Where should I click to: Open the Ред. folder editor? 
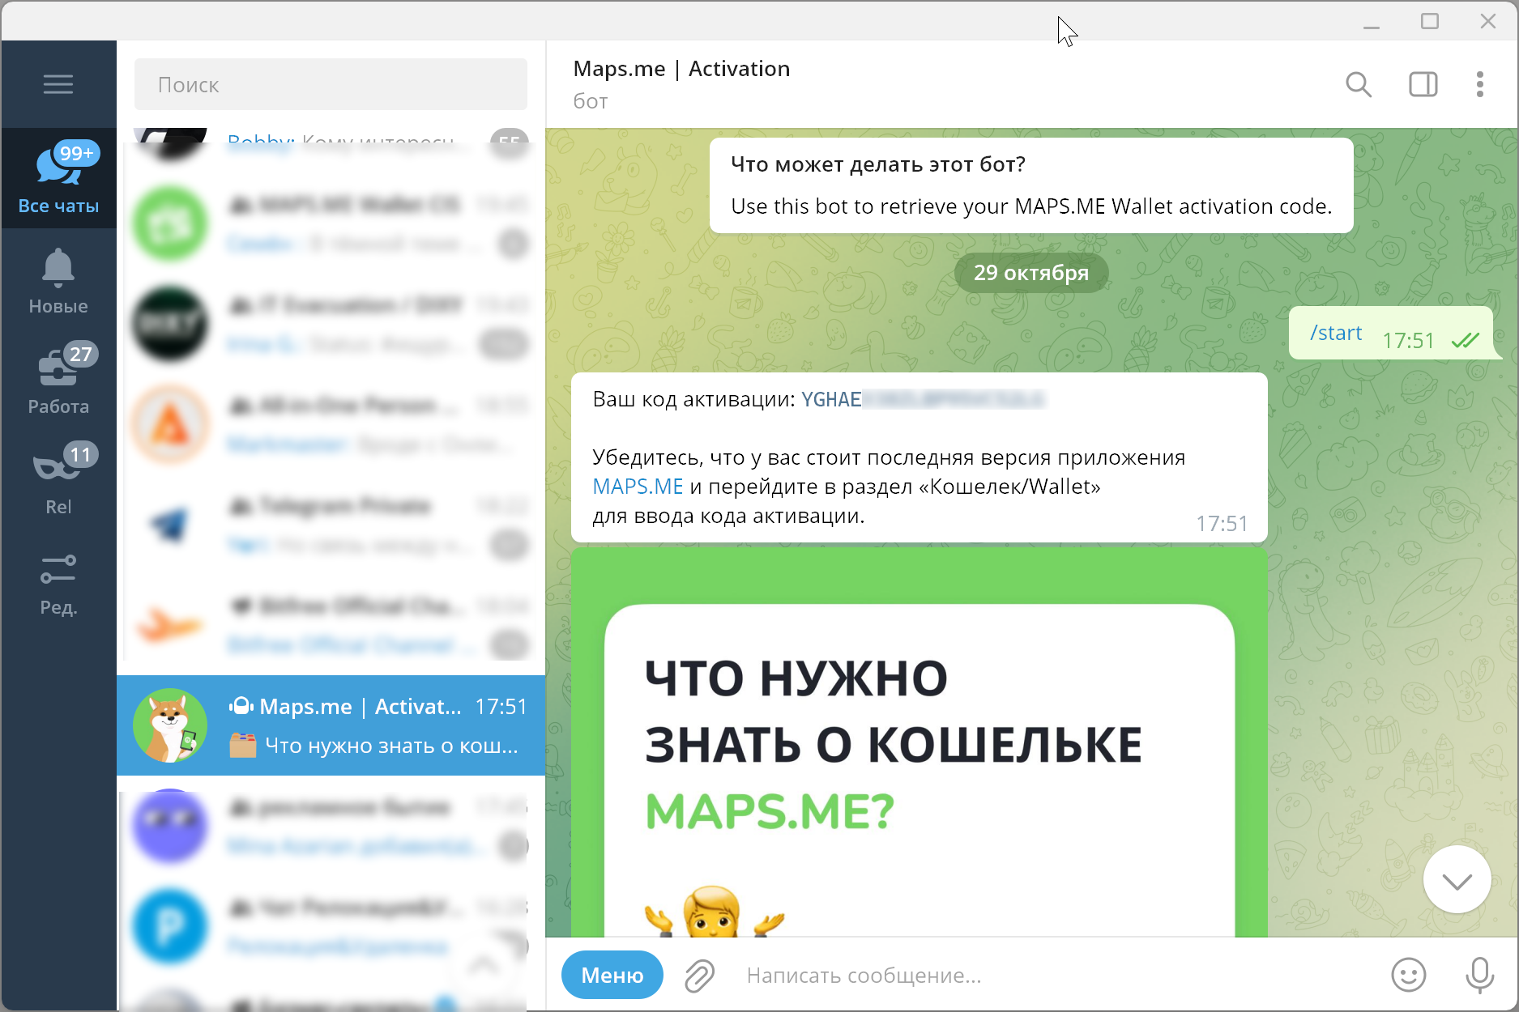[x=58, y=583]
